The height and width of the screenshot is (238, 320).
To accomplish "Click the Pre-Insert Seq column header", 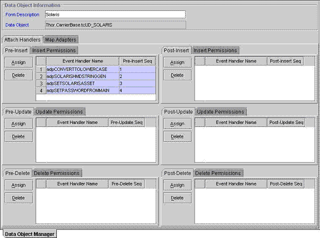I will 137,61.
